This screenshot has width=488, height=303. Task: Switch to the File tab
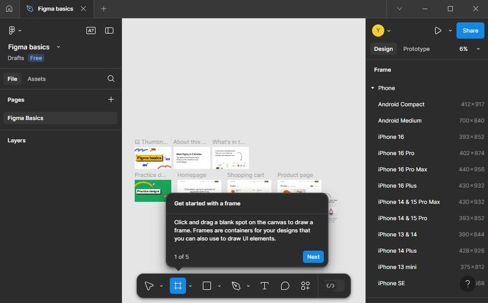point(12,79)
